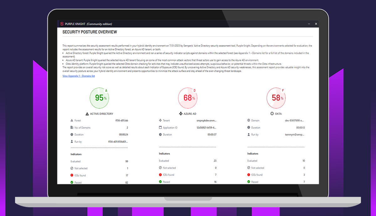The width and height of the screenshot is (376, 216).
Task: Click the Azure AD diamond icon
Action: click(x=180, y=114)
